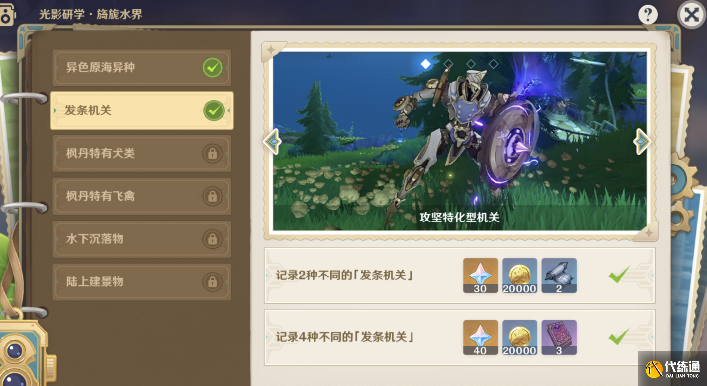
Task: Open the help question mark icon
Action: click(x=648, y=15)
